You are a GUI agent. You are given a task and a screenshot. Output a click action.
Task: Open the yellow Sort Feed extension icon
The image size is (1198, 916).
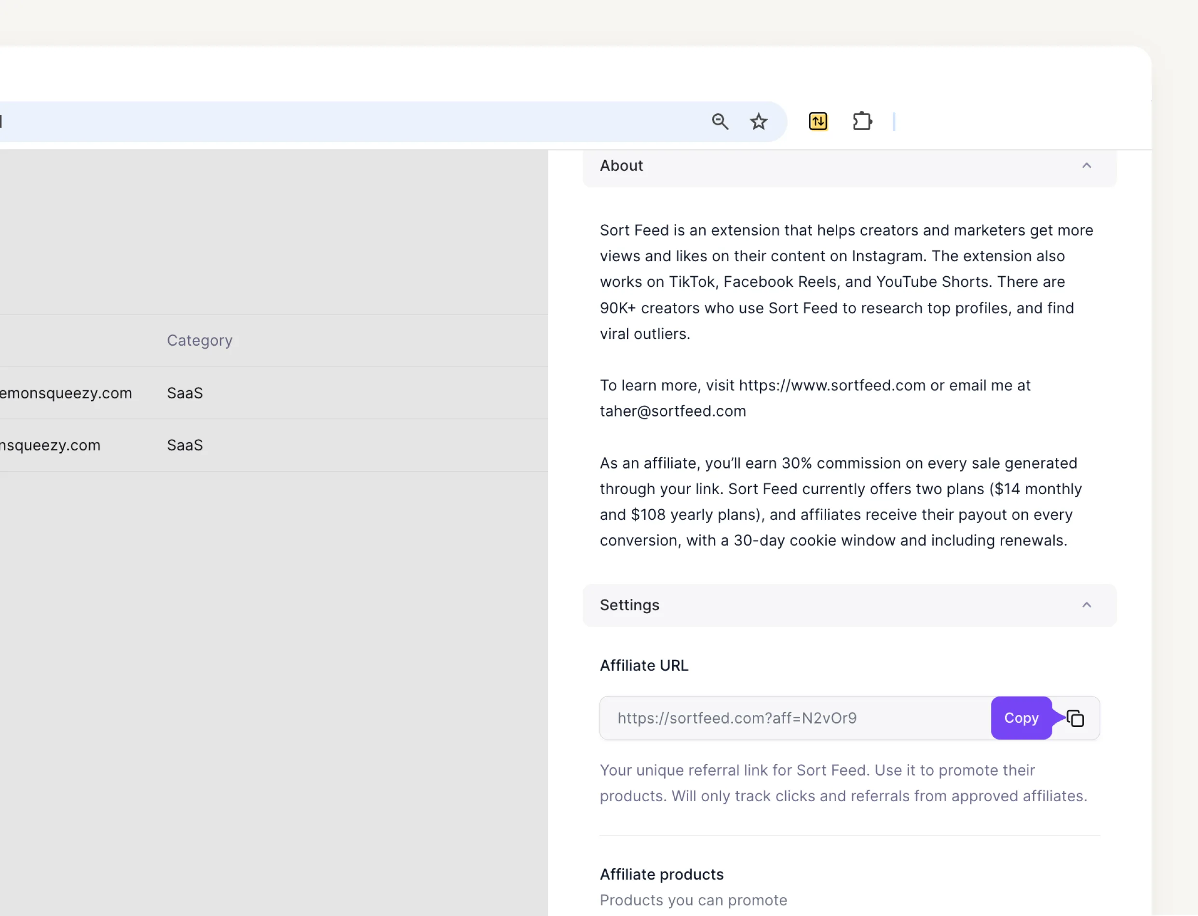[818, 121]
